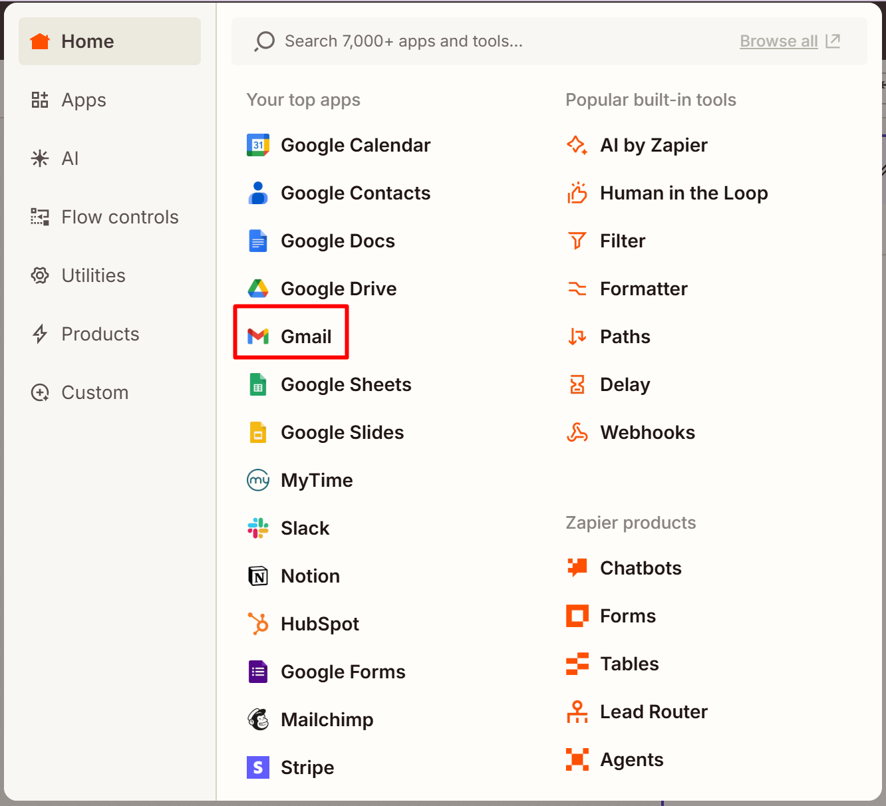Open the Home sidebar tab
886x806 pixels.
[x=110, y=41]
